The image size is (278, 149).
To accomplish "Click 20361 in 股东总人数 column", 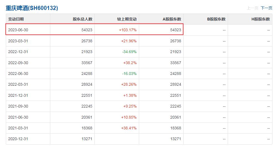I will (x=87, y=117).
